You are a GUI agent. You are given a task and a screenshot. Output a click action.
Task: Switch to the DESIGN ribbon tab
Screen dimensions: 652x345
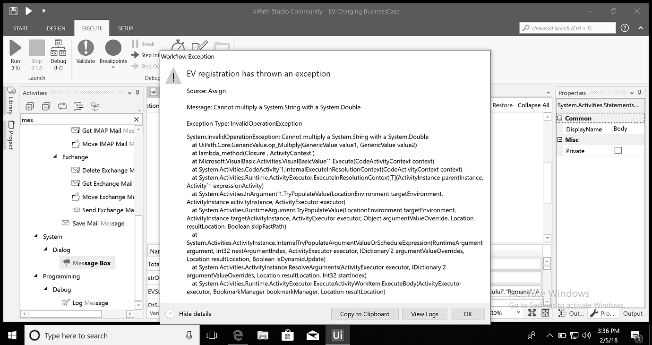coord(56,28)
